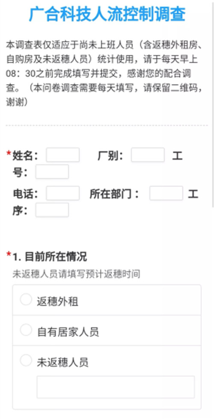
Task: Focus the 工序 text field
Action: point(52,210)
